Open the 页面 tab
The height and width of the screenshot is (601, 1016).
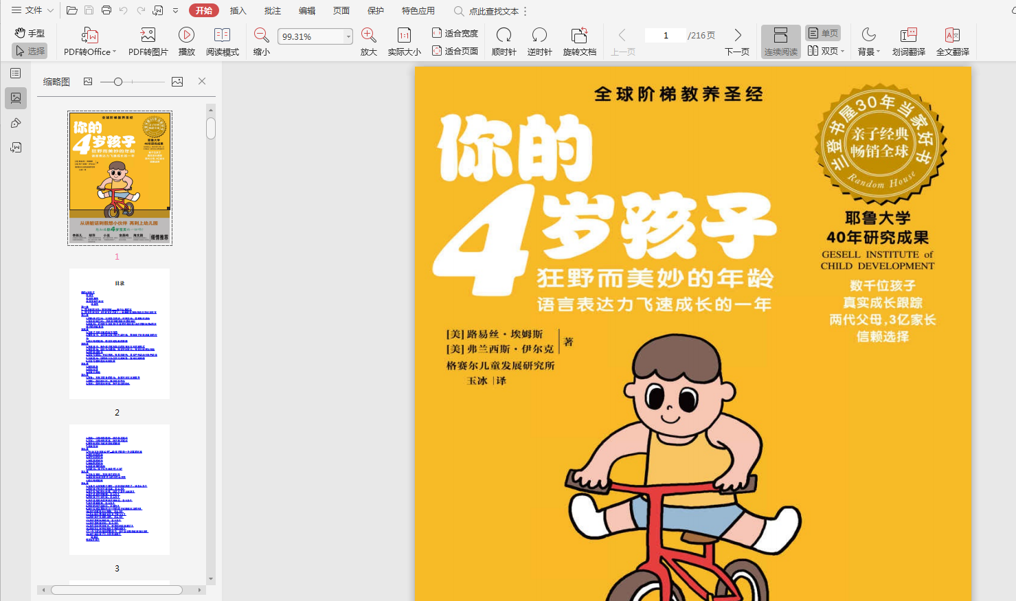(x=341, y=10)
